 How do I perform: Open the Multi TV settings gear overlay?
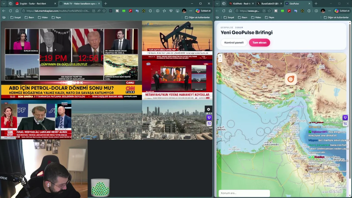(208, 109)
